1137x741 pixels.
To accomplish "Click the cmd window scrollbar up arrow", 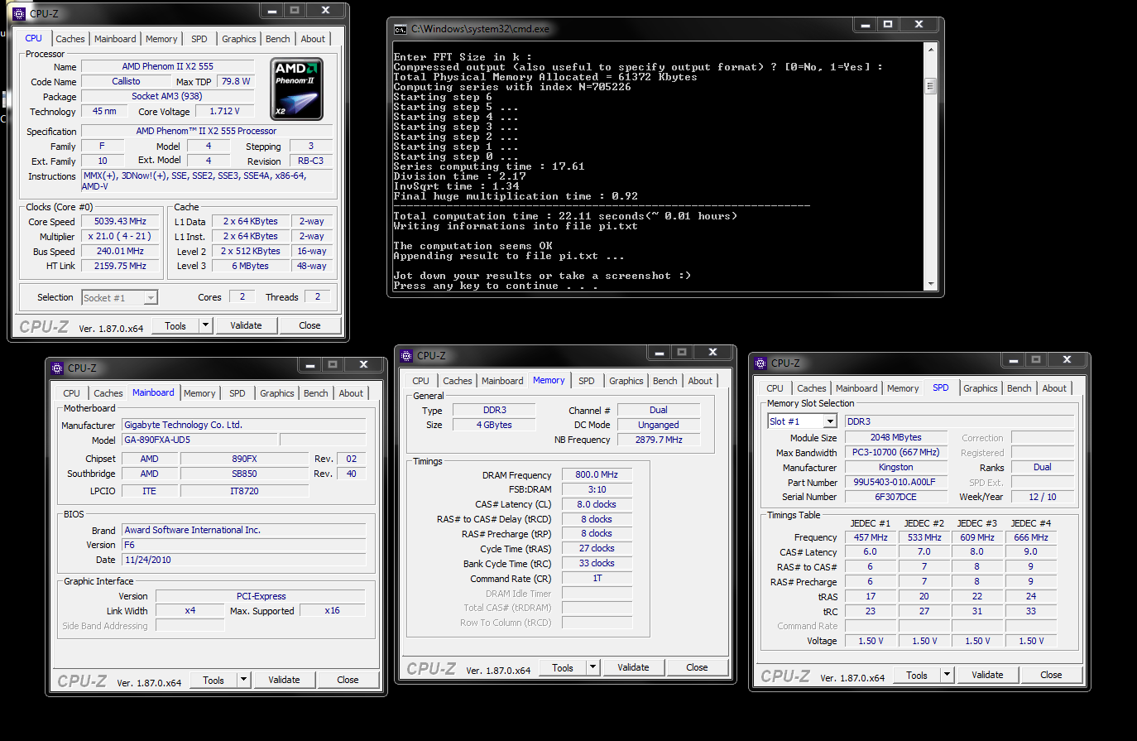I will coord(930,50).
